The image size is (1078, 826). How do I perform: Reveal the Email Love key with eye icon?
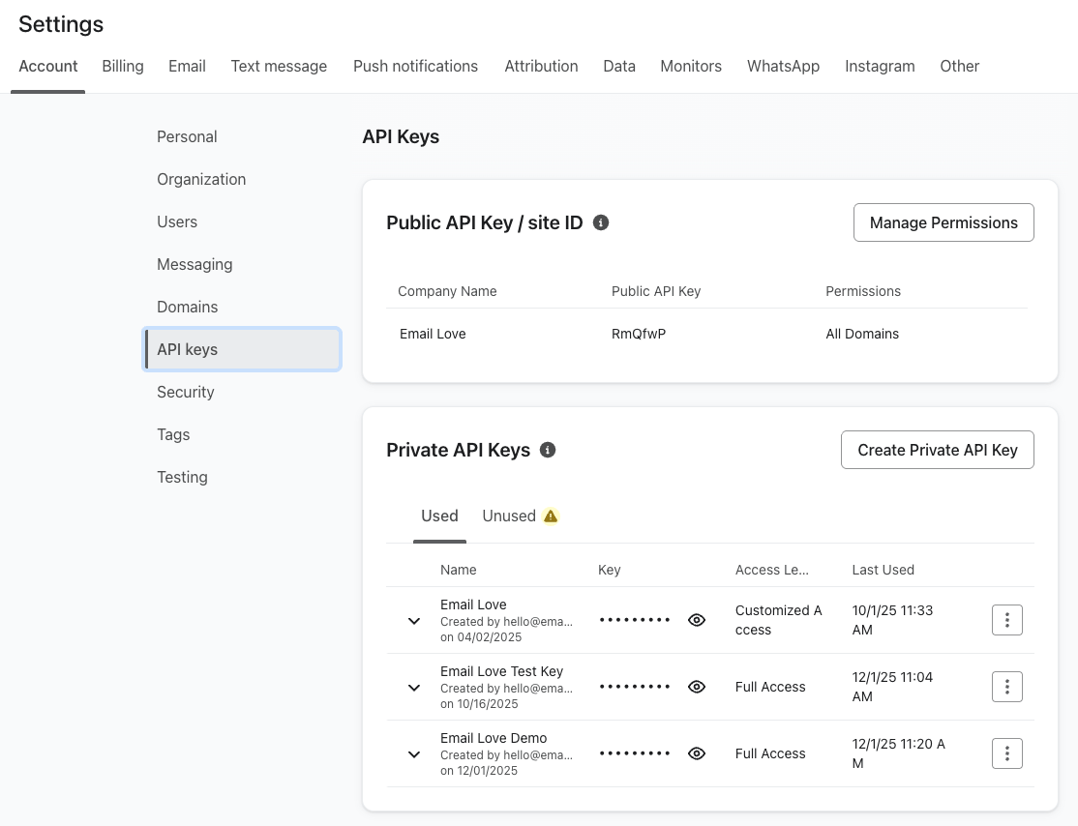coord(697,620)
